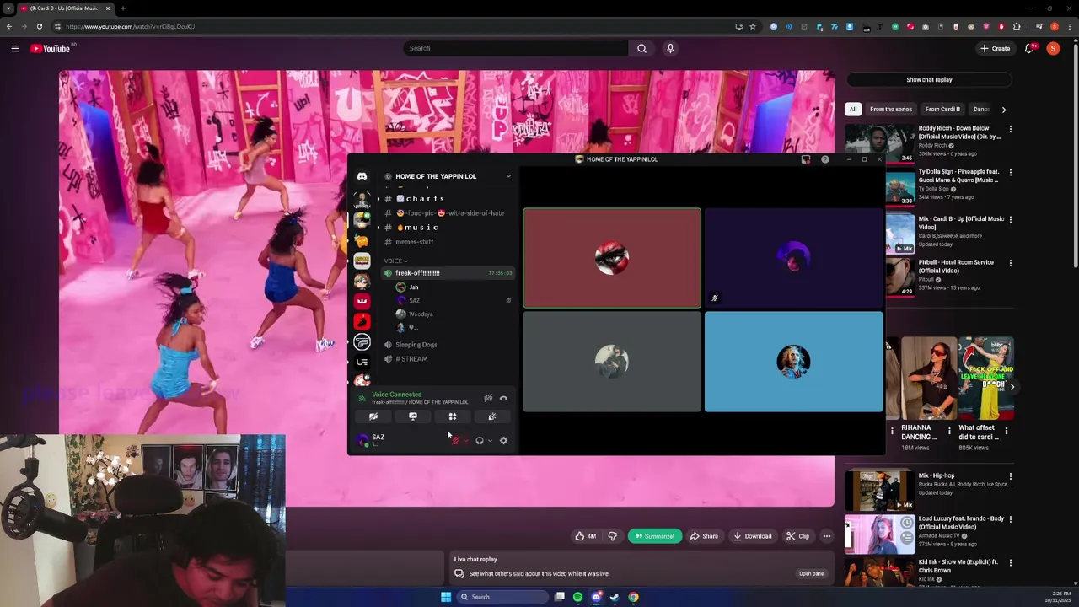Open more actions ellipsis under video
The width and height of the screenshot is (1079, 607).
826,536
